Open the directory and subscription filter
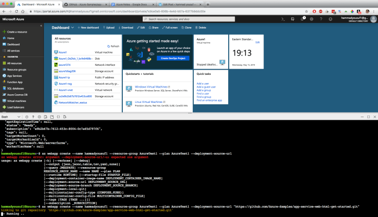 pos(293,19)
